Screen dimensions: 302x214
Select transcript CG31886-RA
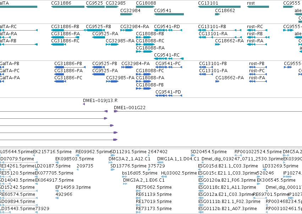point(66,37)
